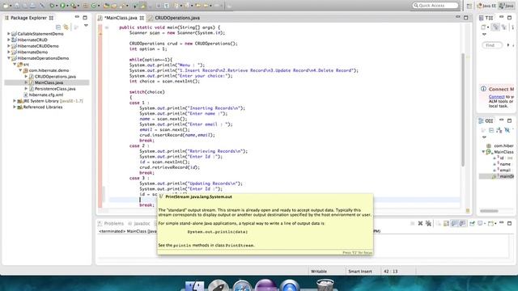518x291 pixels.
Task: Toggle Show Console on Standard Out
Action: (454, 223)
